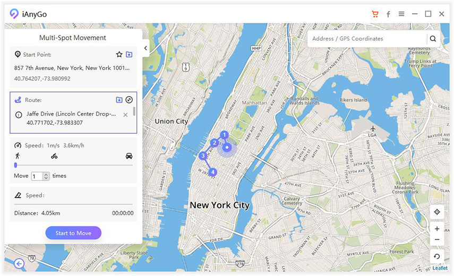The image size is (454, 276).
Task: Click the 'Jaffe Drive (Lincoln Center Drop-...' text
Action: tap(71, 114)
